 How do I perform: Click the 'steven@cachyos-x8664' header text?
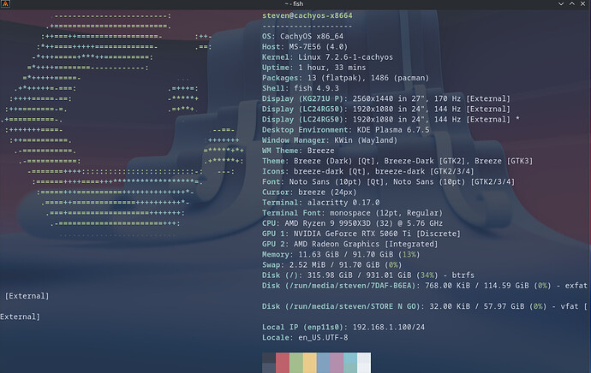click(x=307, y=15)
